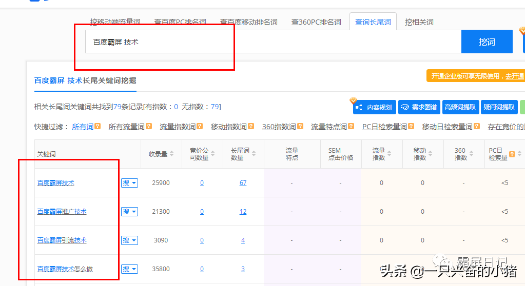Screen dimensions: 525x286
Task: Click help icon beside 流量指数词
Action: 200,127
